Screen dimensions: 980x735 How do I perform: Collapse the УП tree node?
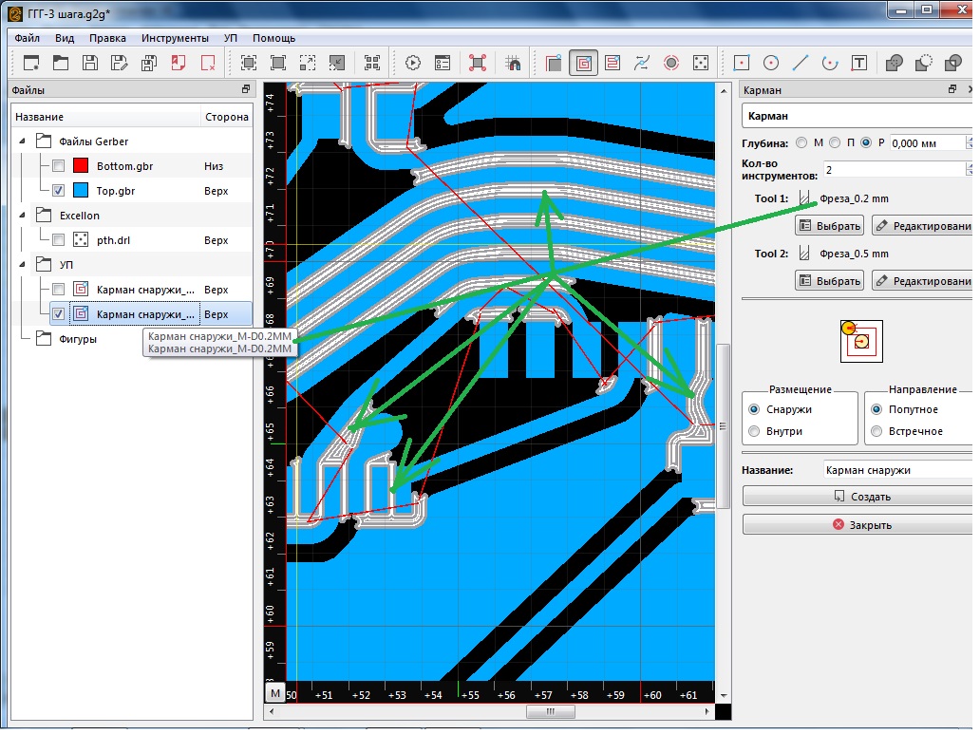pos(22,266)
